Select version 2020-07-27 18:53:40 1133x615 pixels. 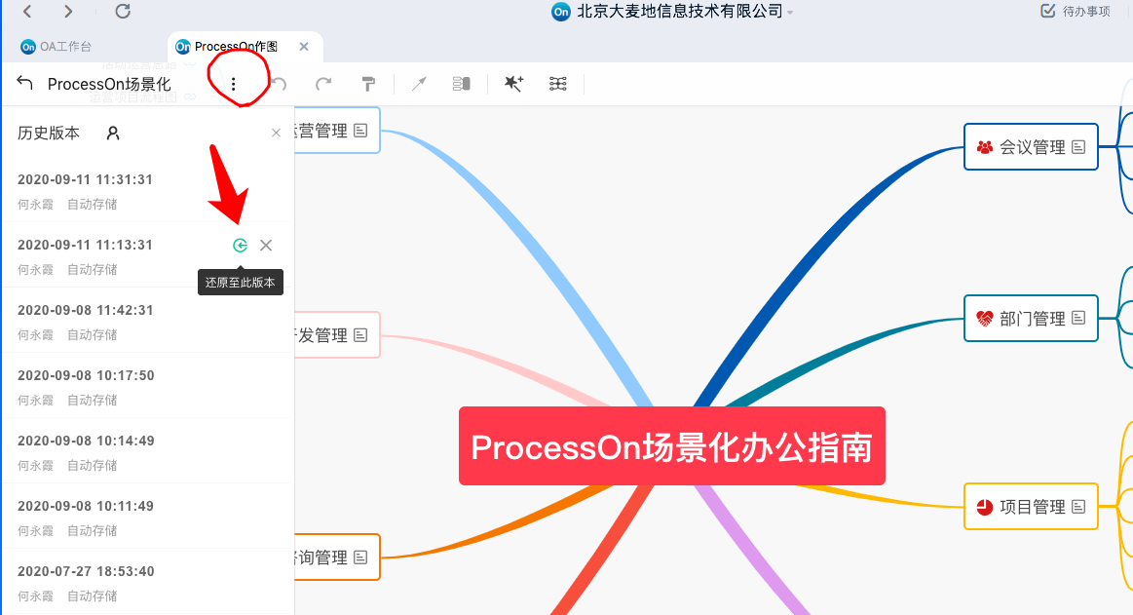click(x=148, y=582)
